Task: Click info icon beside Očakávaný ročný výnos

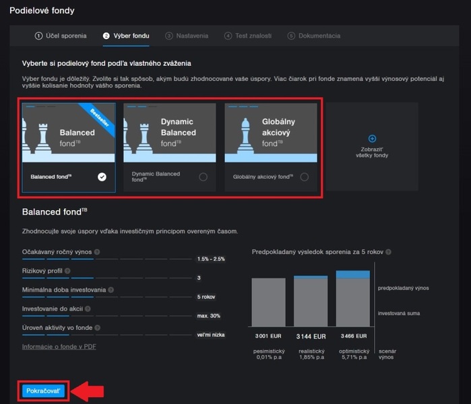Action: pos(98,252)
